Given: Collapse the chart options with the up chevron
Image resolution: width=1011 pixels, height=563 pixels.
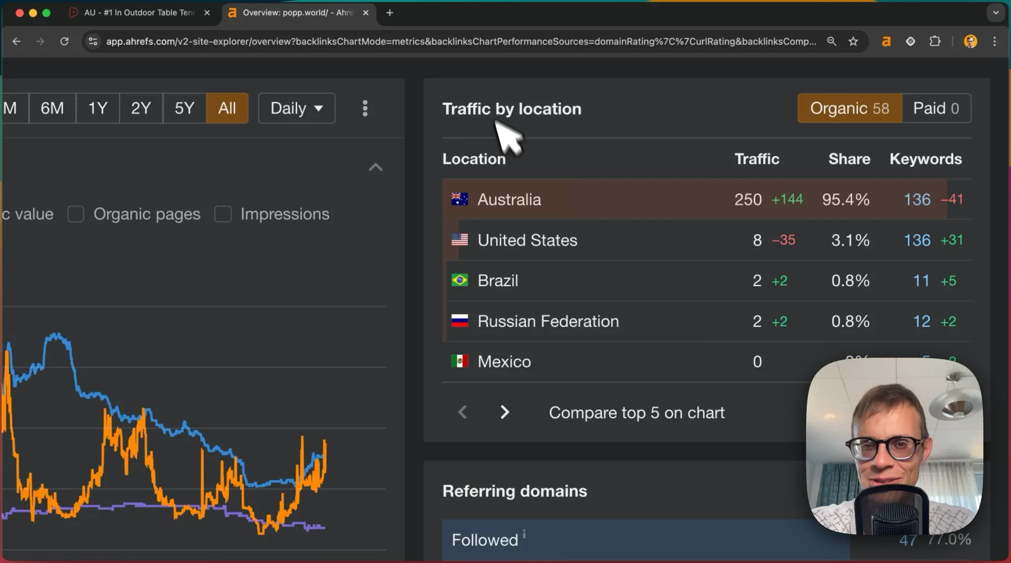Looking at the screenshot, I should (376, 167).
